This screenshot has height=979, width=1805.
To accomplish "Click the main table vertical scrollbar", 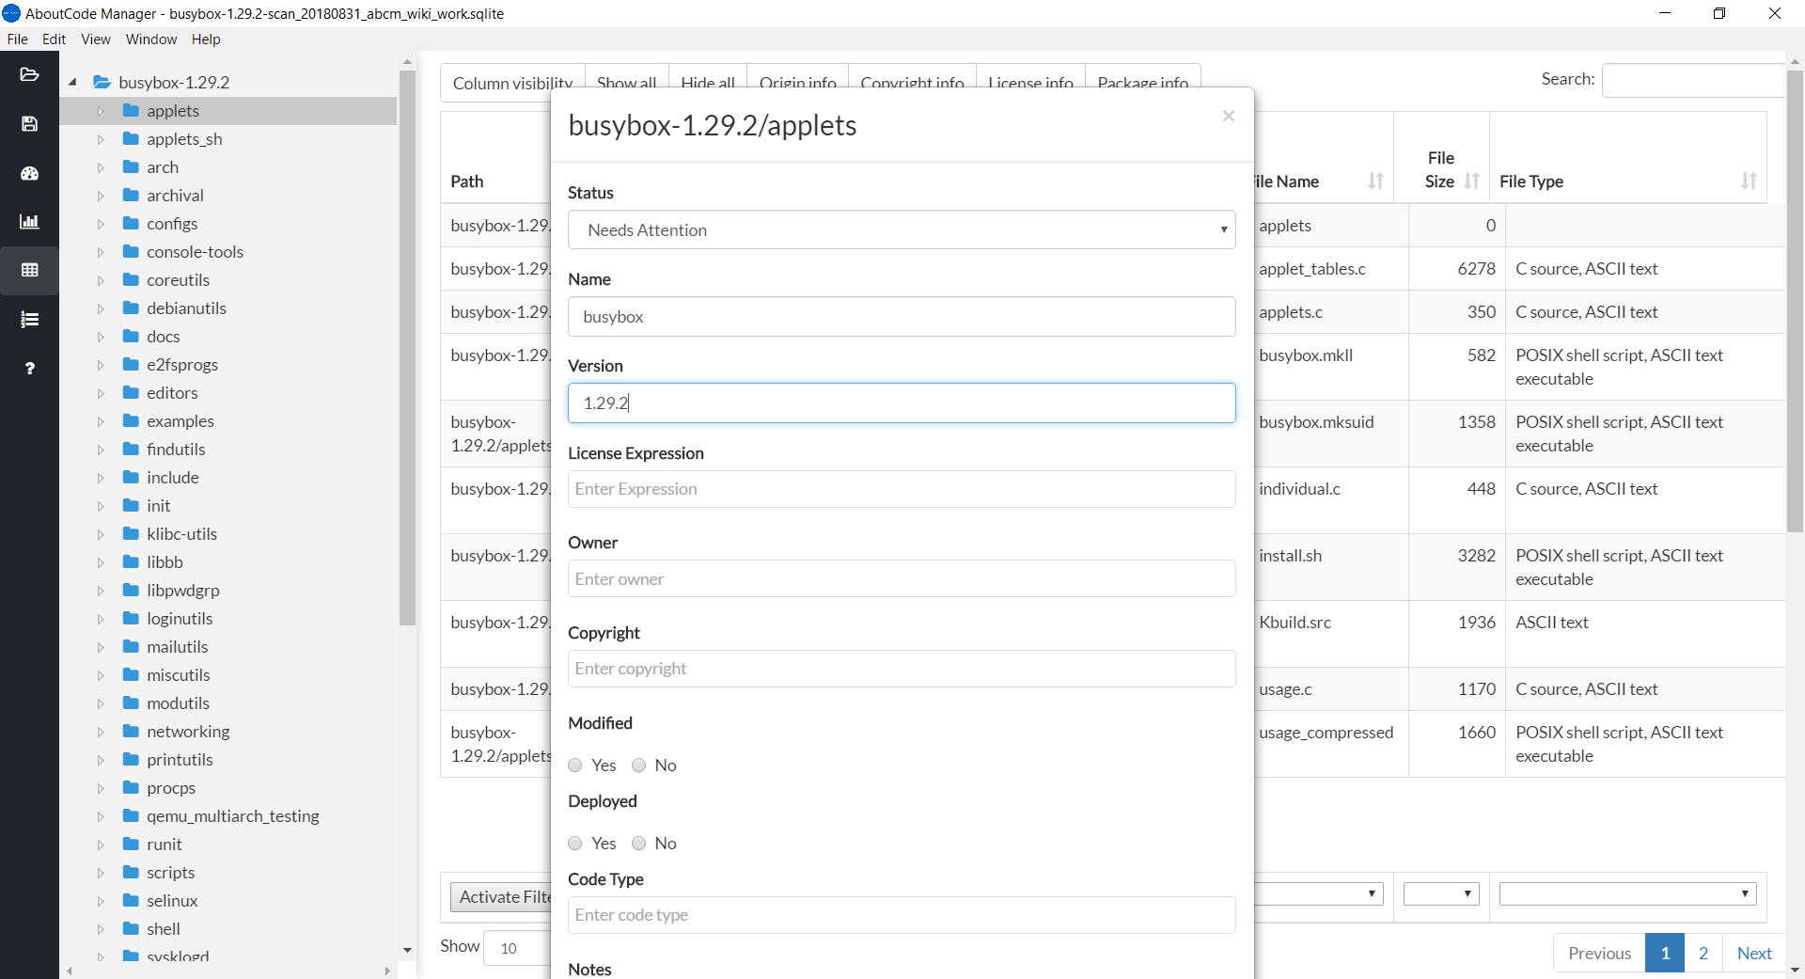I will pos(1795,301).
